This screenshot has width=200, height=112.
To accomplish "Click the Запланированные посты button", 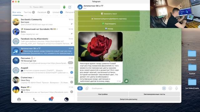I will coord(154,94).
